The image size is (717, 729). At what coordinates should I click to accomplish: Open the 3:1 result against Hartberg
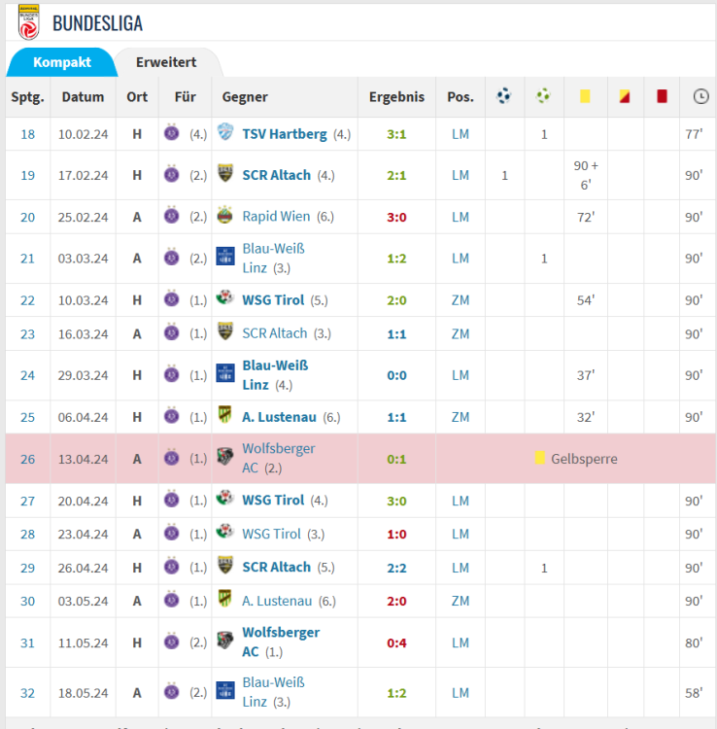(x=396, y=134)
